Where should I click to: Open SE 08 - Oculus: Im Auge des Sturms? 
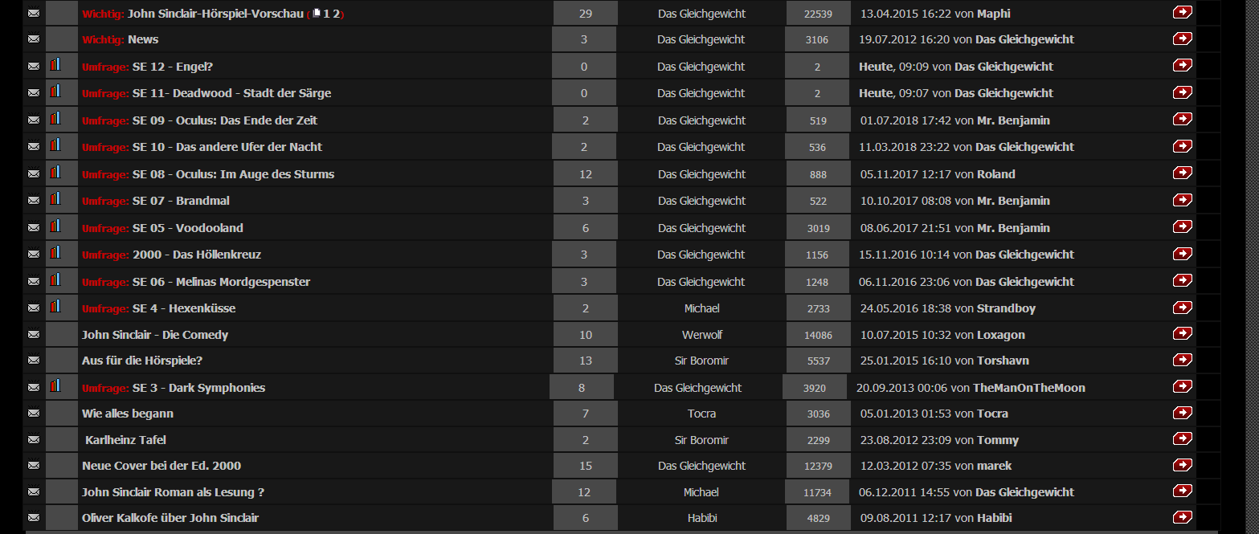click(x=233, y=174)
